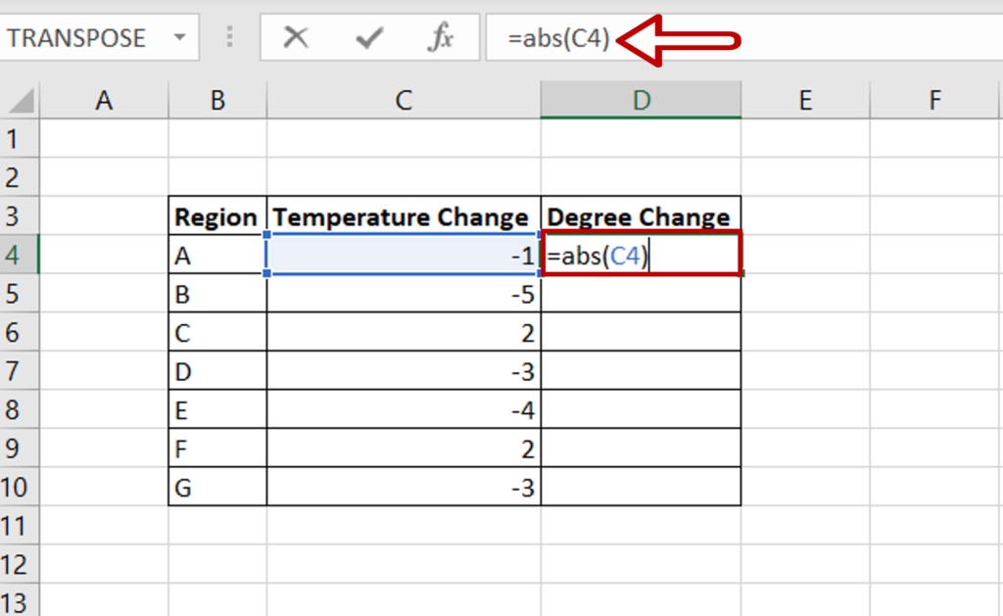Select row 4 header
Screen dimensions: 1003x616
point(20,255)
